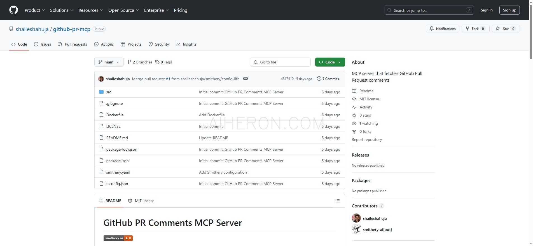
Task: Switch to the Issues tab
Action: [x=43, y=44]
